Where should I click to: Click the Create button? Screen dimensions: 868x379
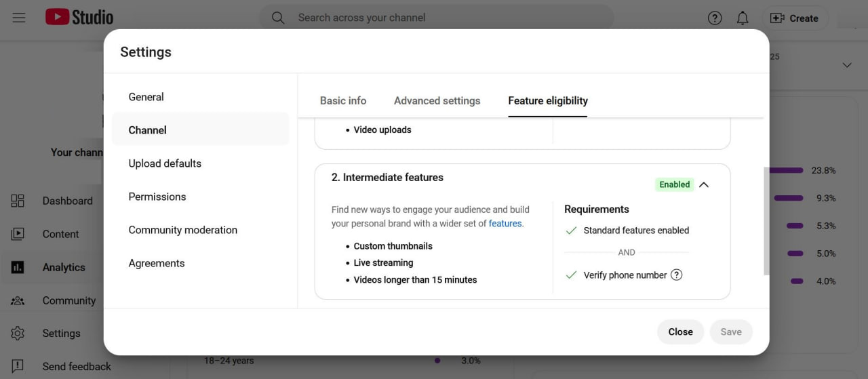(795, 18)
